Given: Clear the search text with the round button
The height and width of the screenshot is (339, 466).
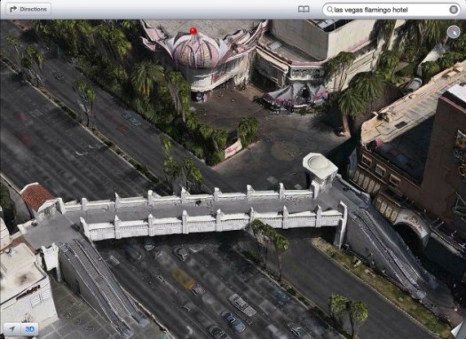Looking at the screenshot, I should (454, 10).
